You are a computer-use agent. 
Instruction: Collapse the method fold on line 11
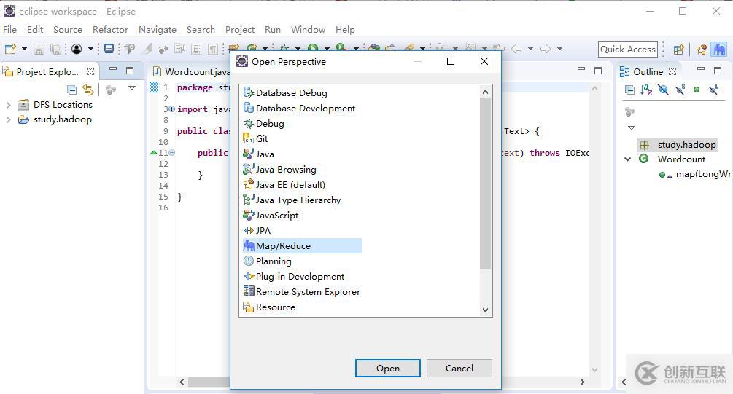click(x=171, y=153)
